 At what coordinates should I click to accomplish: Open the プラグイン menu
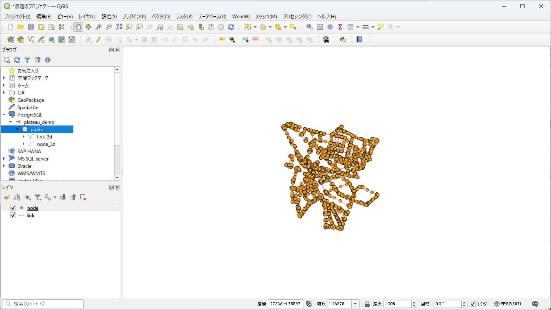pyautogui.click(x=134, y=17)
